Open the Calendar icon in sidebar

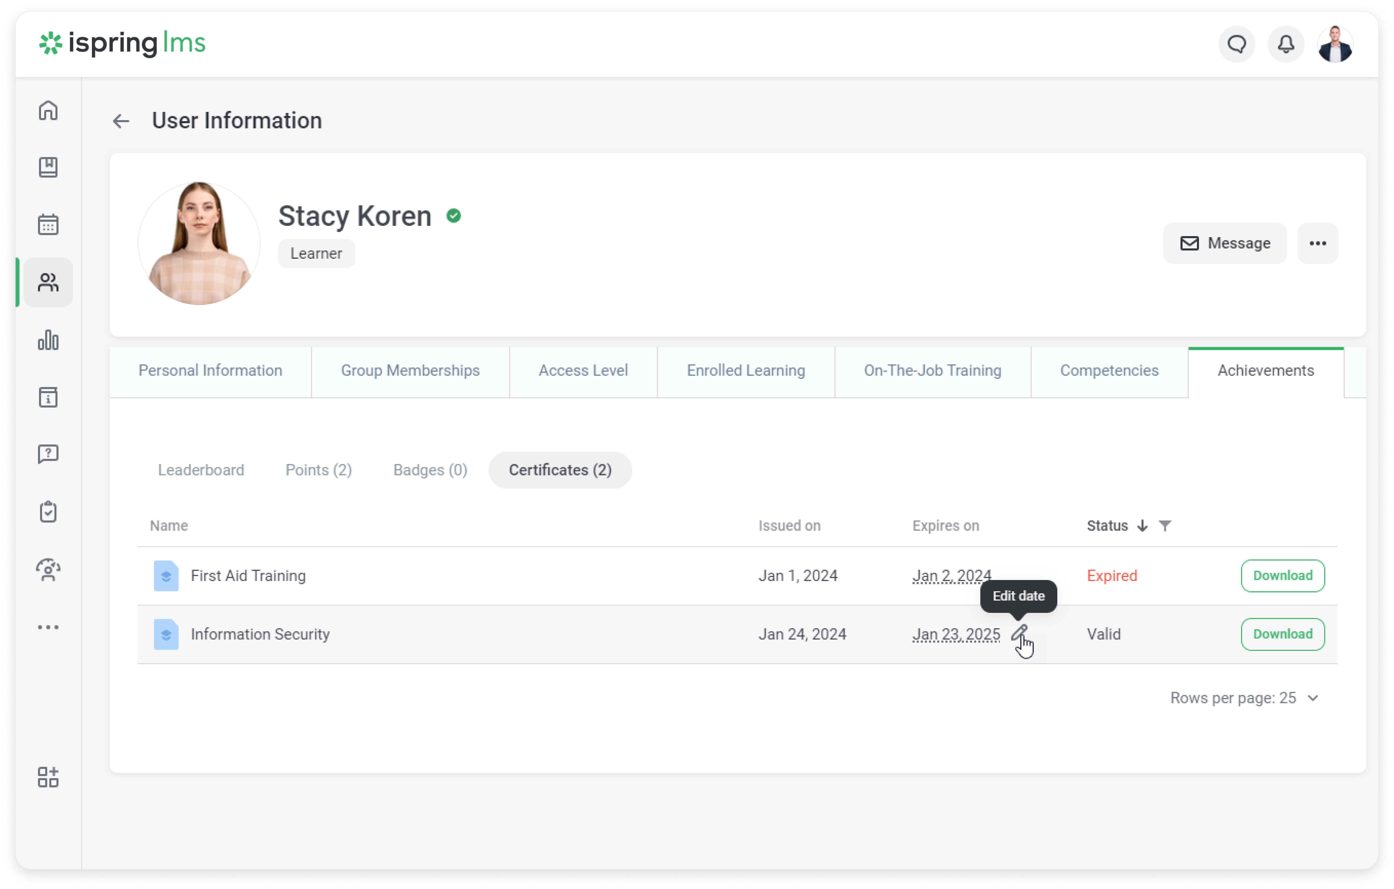pos(48,225)
